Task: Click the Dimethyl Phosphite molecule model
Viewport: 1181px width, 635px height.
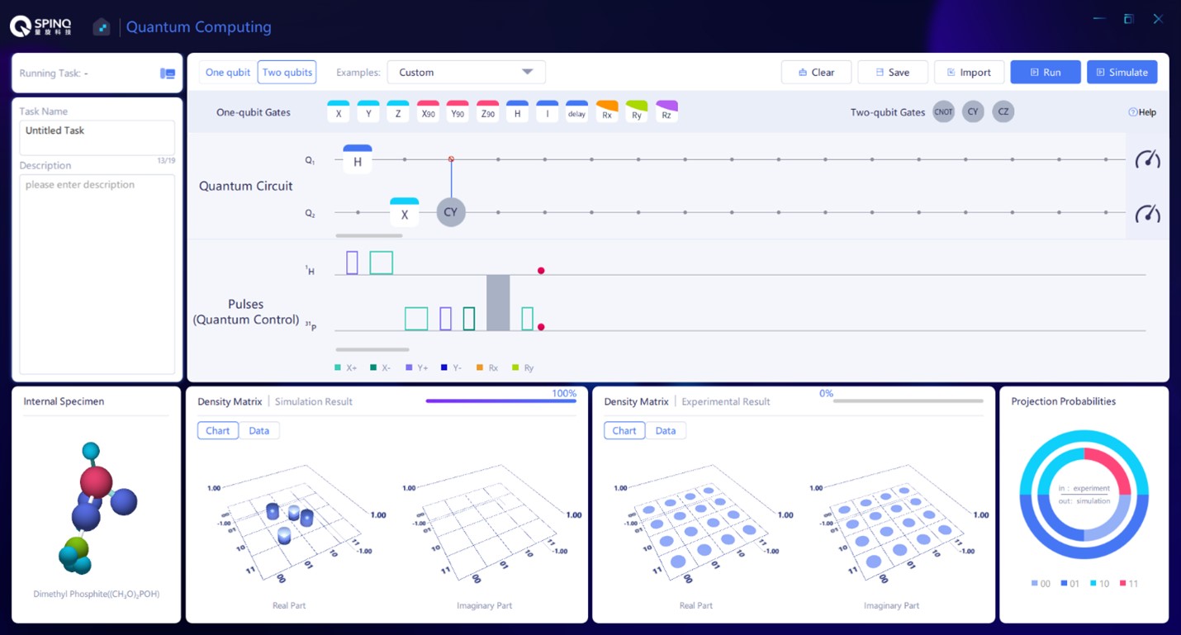Action: [97, 509]
